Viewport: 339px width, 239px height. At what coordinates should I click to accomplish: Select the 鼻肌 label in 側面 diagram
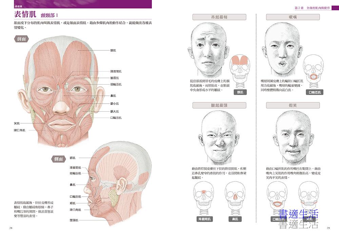click(73, 184)
